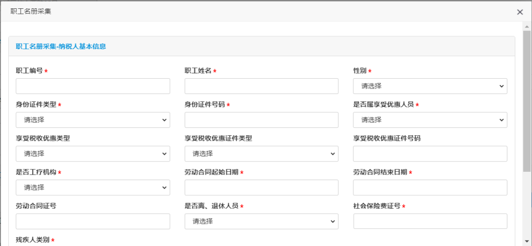Close the 职工名册采集 dialog
Viewport: 532px width, 246px height.
click(x=520, y=12)
